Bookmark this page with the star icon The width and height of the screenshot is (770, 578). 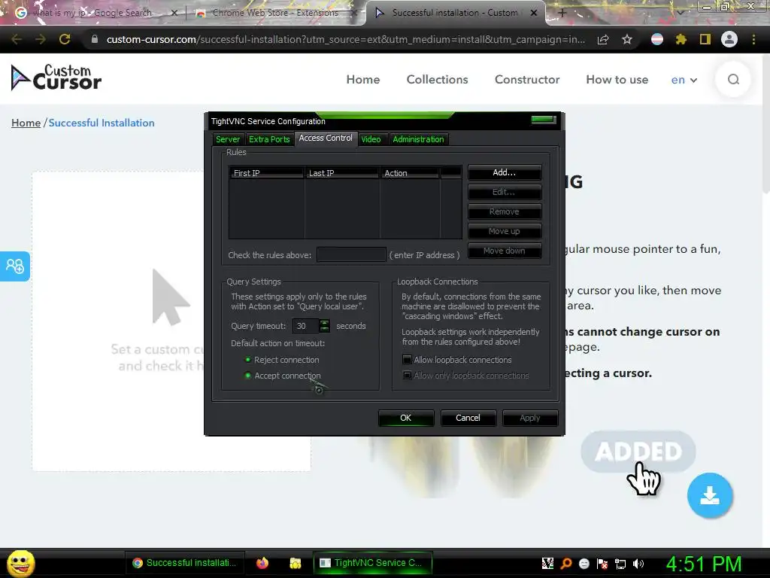(x=627, y=39)
